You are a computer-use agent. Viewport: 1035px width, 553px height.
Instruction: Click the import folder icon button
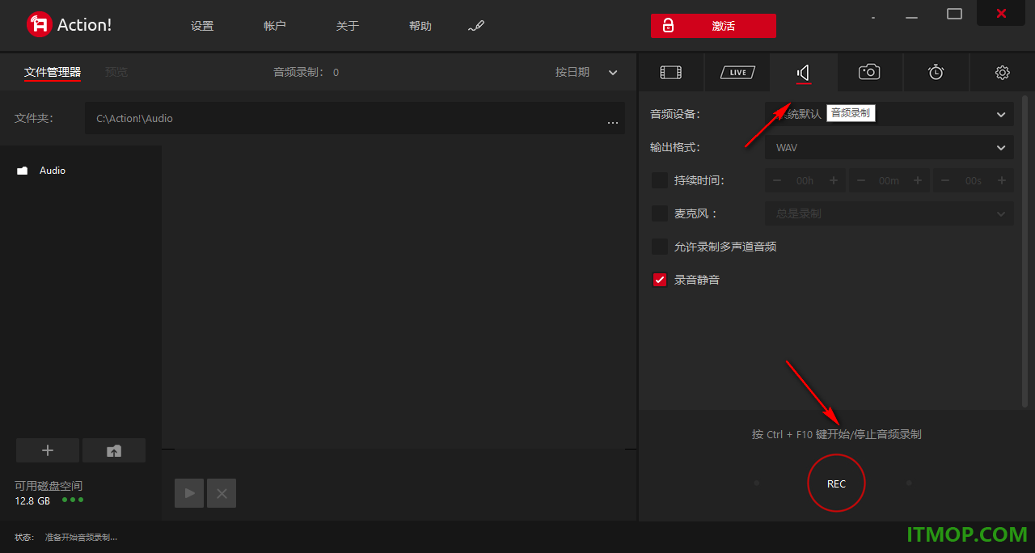[x=114, y=450]
